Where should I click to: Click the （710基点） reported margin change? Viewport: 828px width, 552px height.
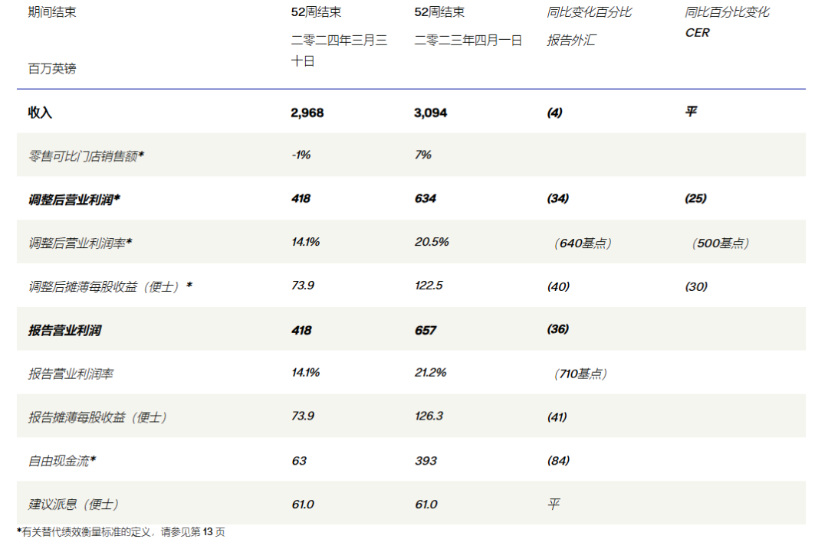pyautogui.click(x=580, y=374)
